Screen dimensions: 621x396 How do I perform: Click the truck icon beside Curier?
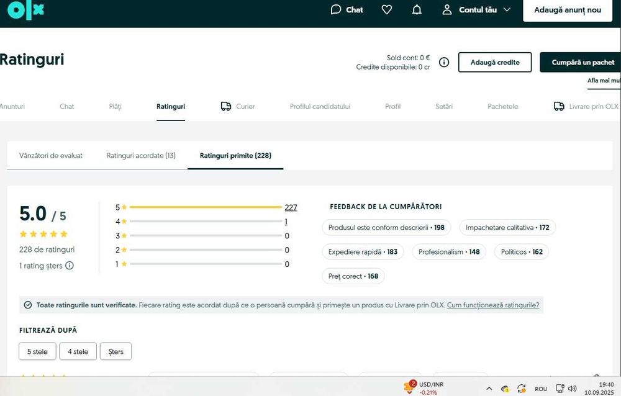coord(226,106)
